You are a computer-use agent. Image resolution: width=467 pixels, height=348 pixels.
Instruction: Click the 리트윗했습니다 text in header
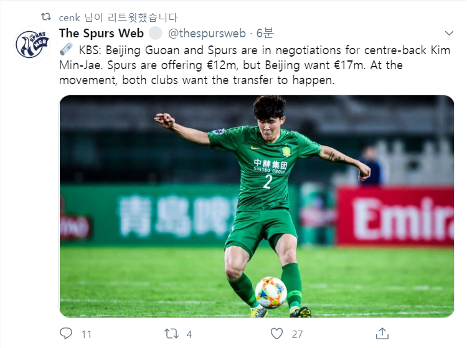click(143, 17)
